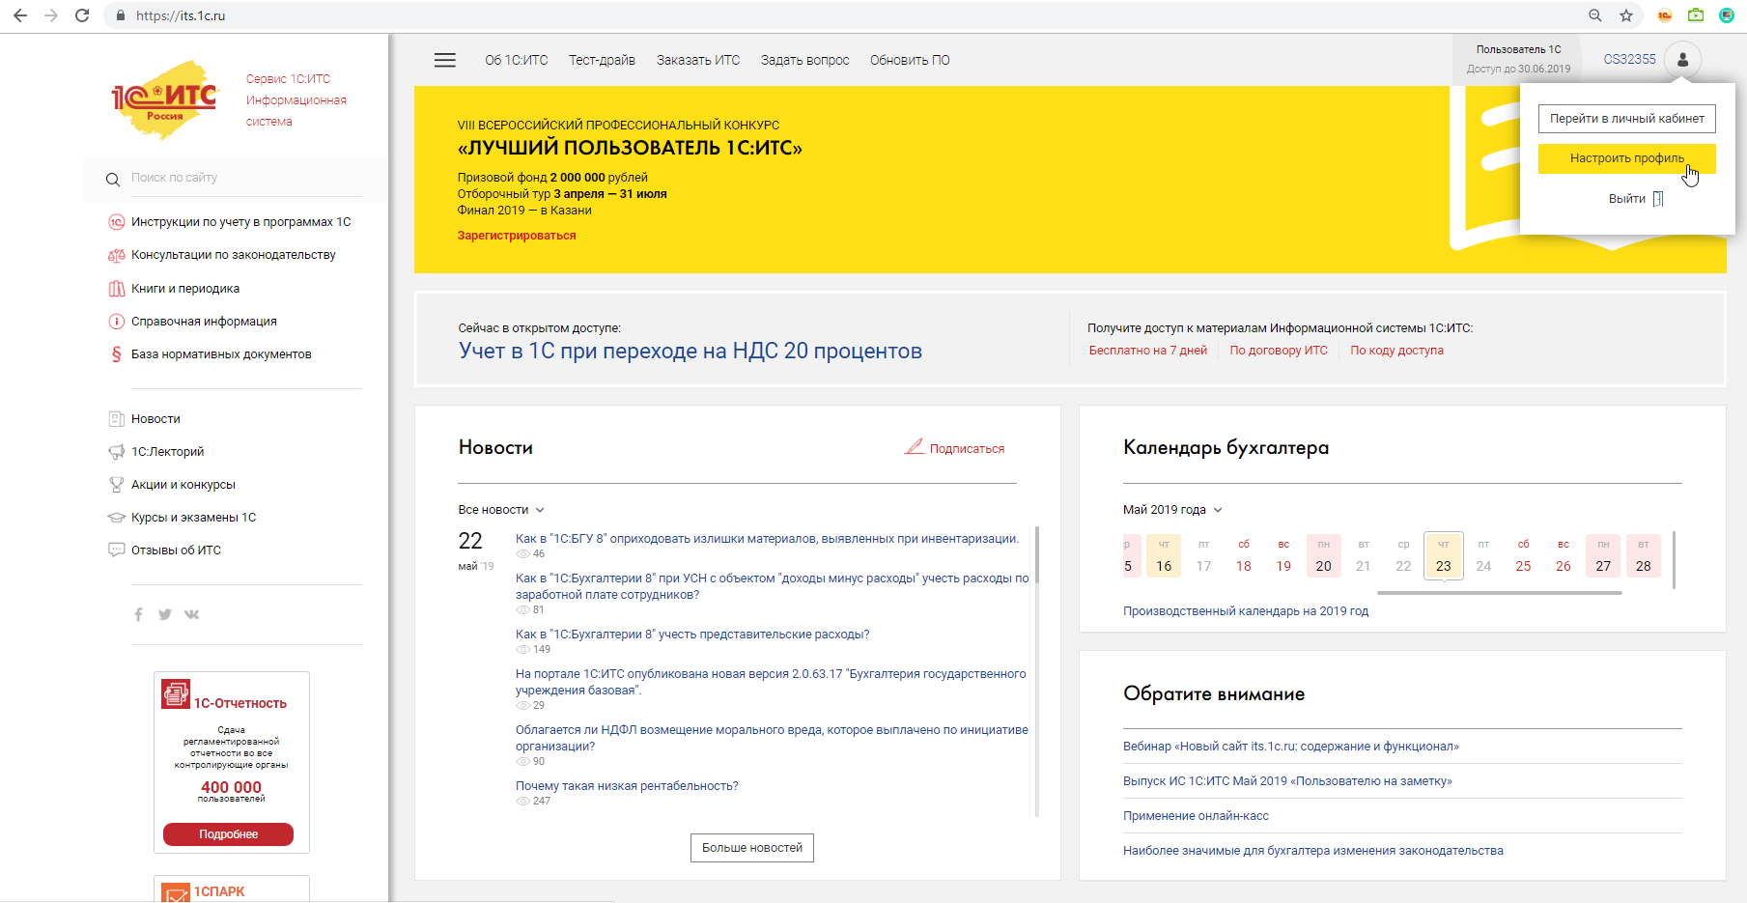Open Курсы и экзамены 1С
The height and width of the screenshot is (903, 1747).
pyautogui.click(x=193, y=518)
